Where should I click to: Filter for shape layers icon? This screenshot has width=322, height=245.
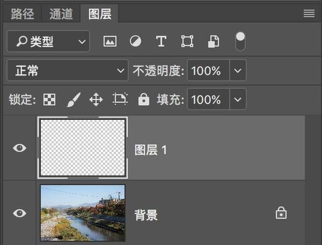187,41
